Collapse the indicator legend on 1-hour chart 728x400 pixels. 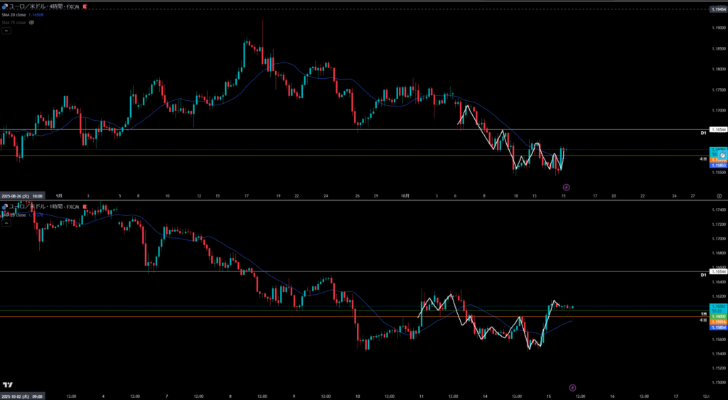point(6,223)
